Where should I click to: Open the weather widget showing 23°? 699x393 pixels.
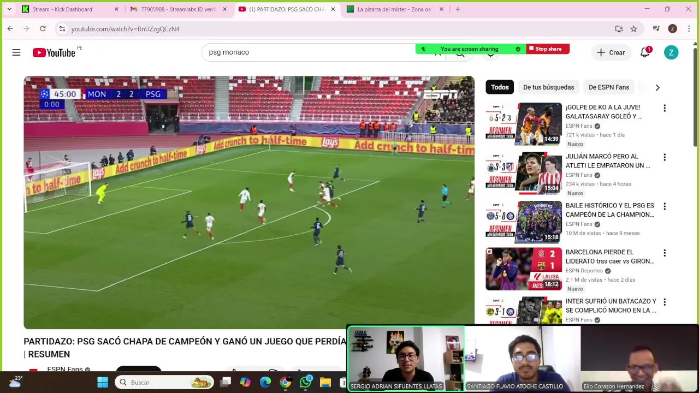pos(15,382)
